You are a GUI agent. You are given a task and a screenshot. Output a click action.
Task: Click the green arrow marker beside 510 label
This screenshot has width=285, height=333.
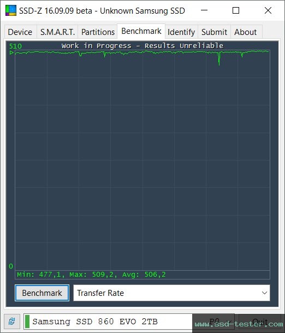click(x=11, y=52)
